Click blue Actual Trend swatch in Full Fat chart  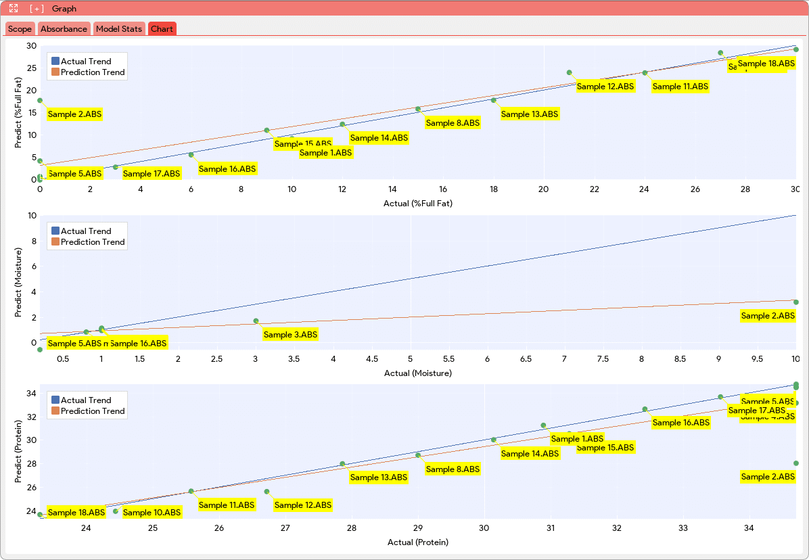pyautogui.click(x=55, y=62)
